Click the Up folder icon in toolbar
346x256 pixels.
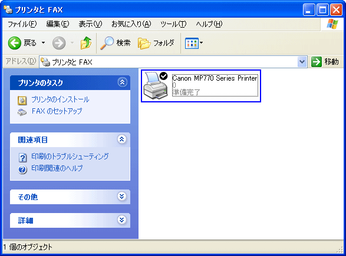click(x=86, y=43)
